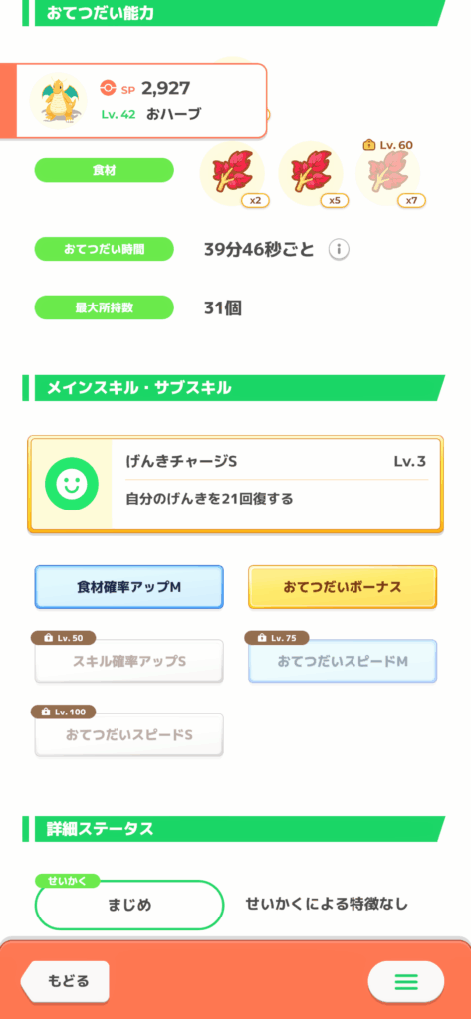Tap the 最大所持数 green label
This screenshot has height=1019, width=471.
105,307
